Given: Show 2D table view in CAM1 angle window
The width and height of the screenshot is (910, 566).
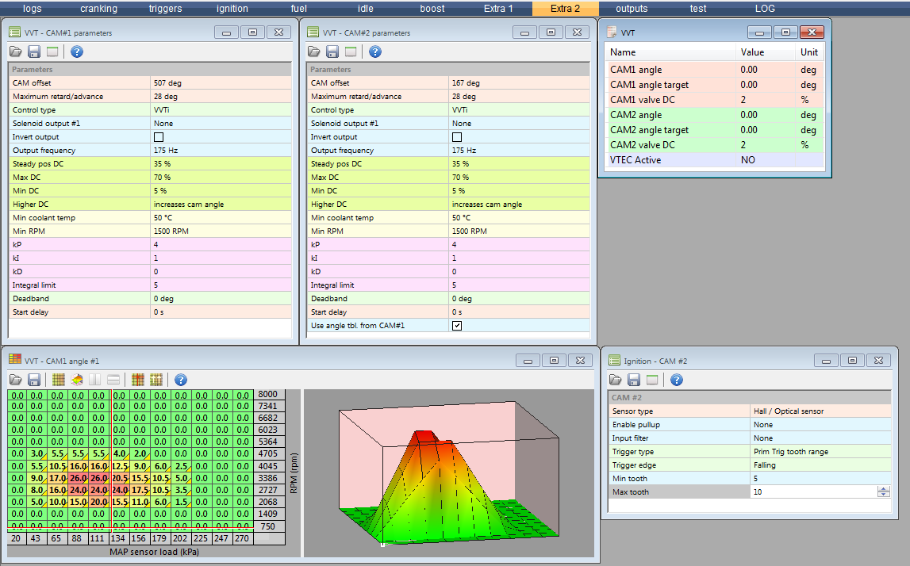Looking at the screenshot, I should point(58,380).
